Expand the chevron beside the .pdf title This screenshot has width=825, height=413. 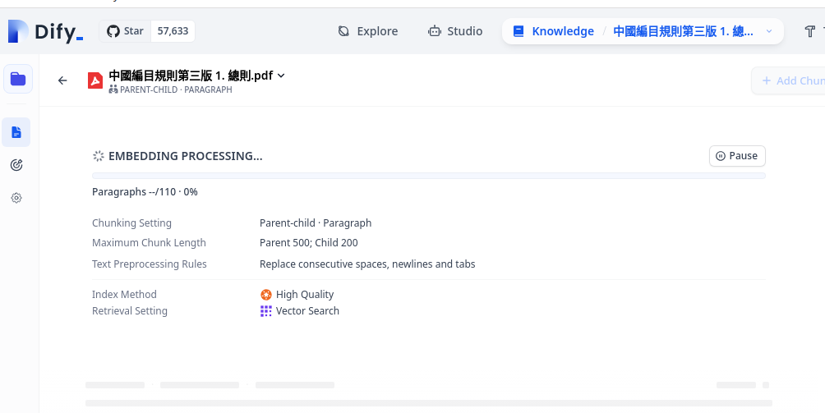281,76
